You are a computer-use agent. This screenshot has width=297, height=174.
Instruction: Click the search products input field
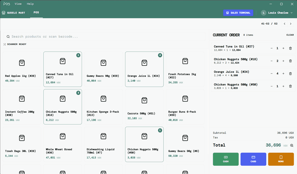tap(105, 37)
